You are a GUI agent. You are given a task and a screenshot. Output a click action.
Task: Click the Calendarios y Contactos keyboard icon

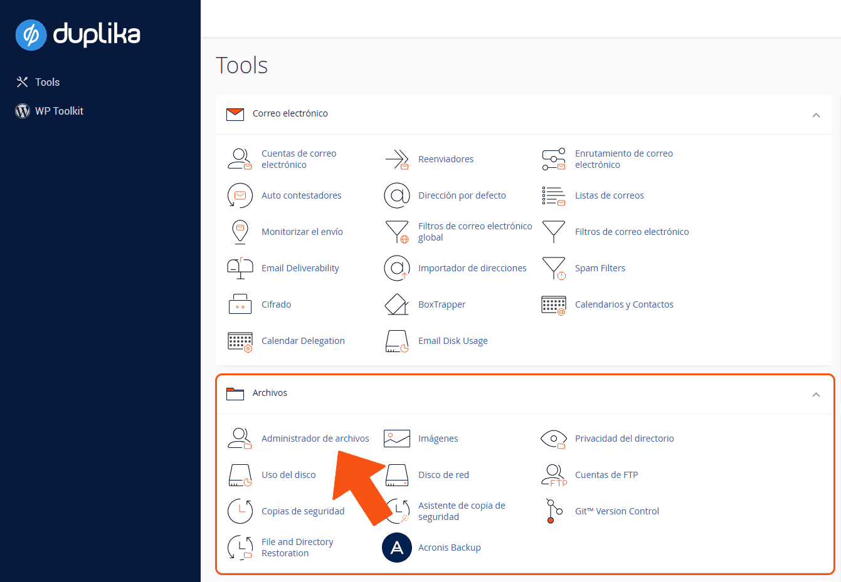pyautogui.click(x=554, y=304)
